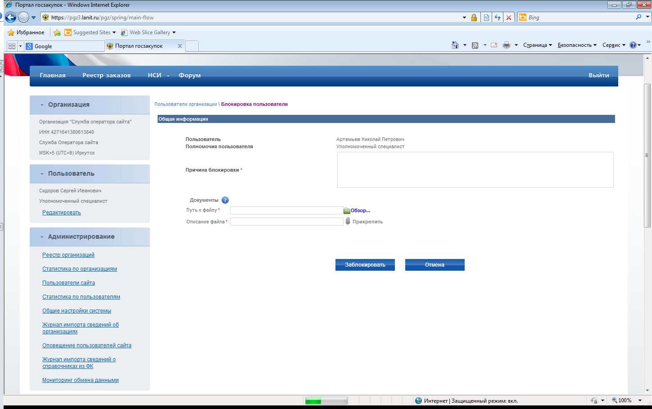
Task: Open Журнал импорта сведений об организациях link
Action: pyautogui.click(x=81, y=328)
